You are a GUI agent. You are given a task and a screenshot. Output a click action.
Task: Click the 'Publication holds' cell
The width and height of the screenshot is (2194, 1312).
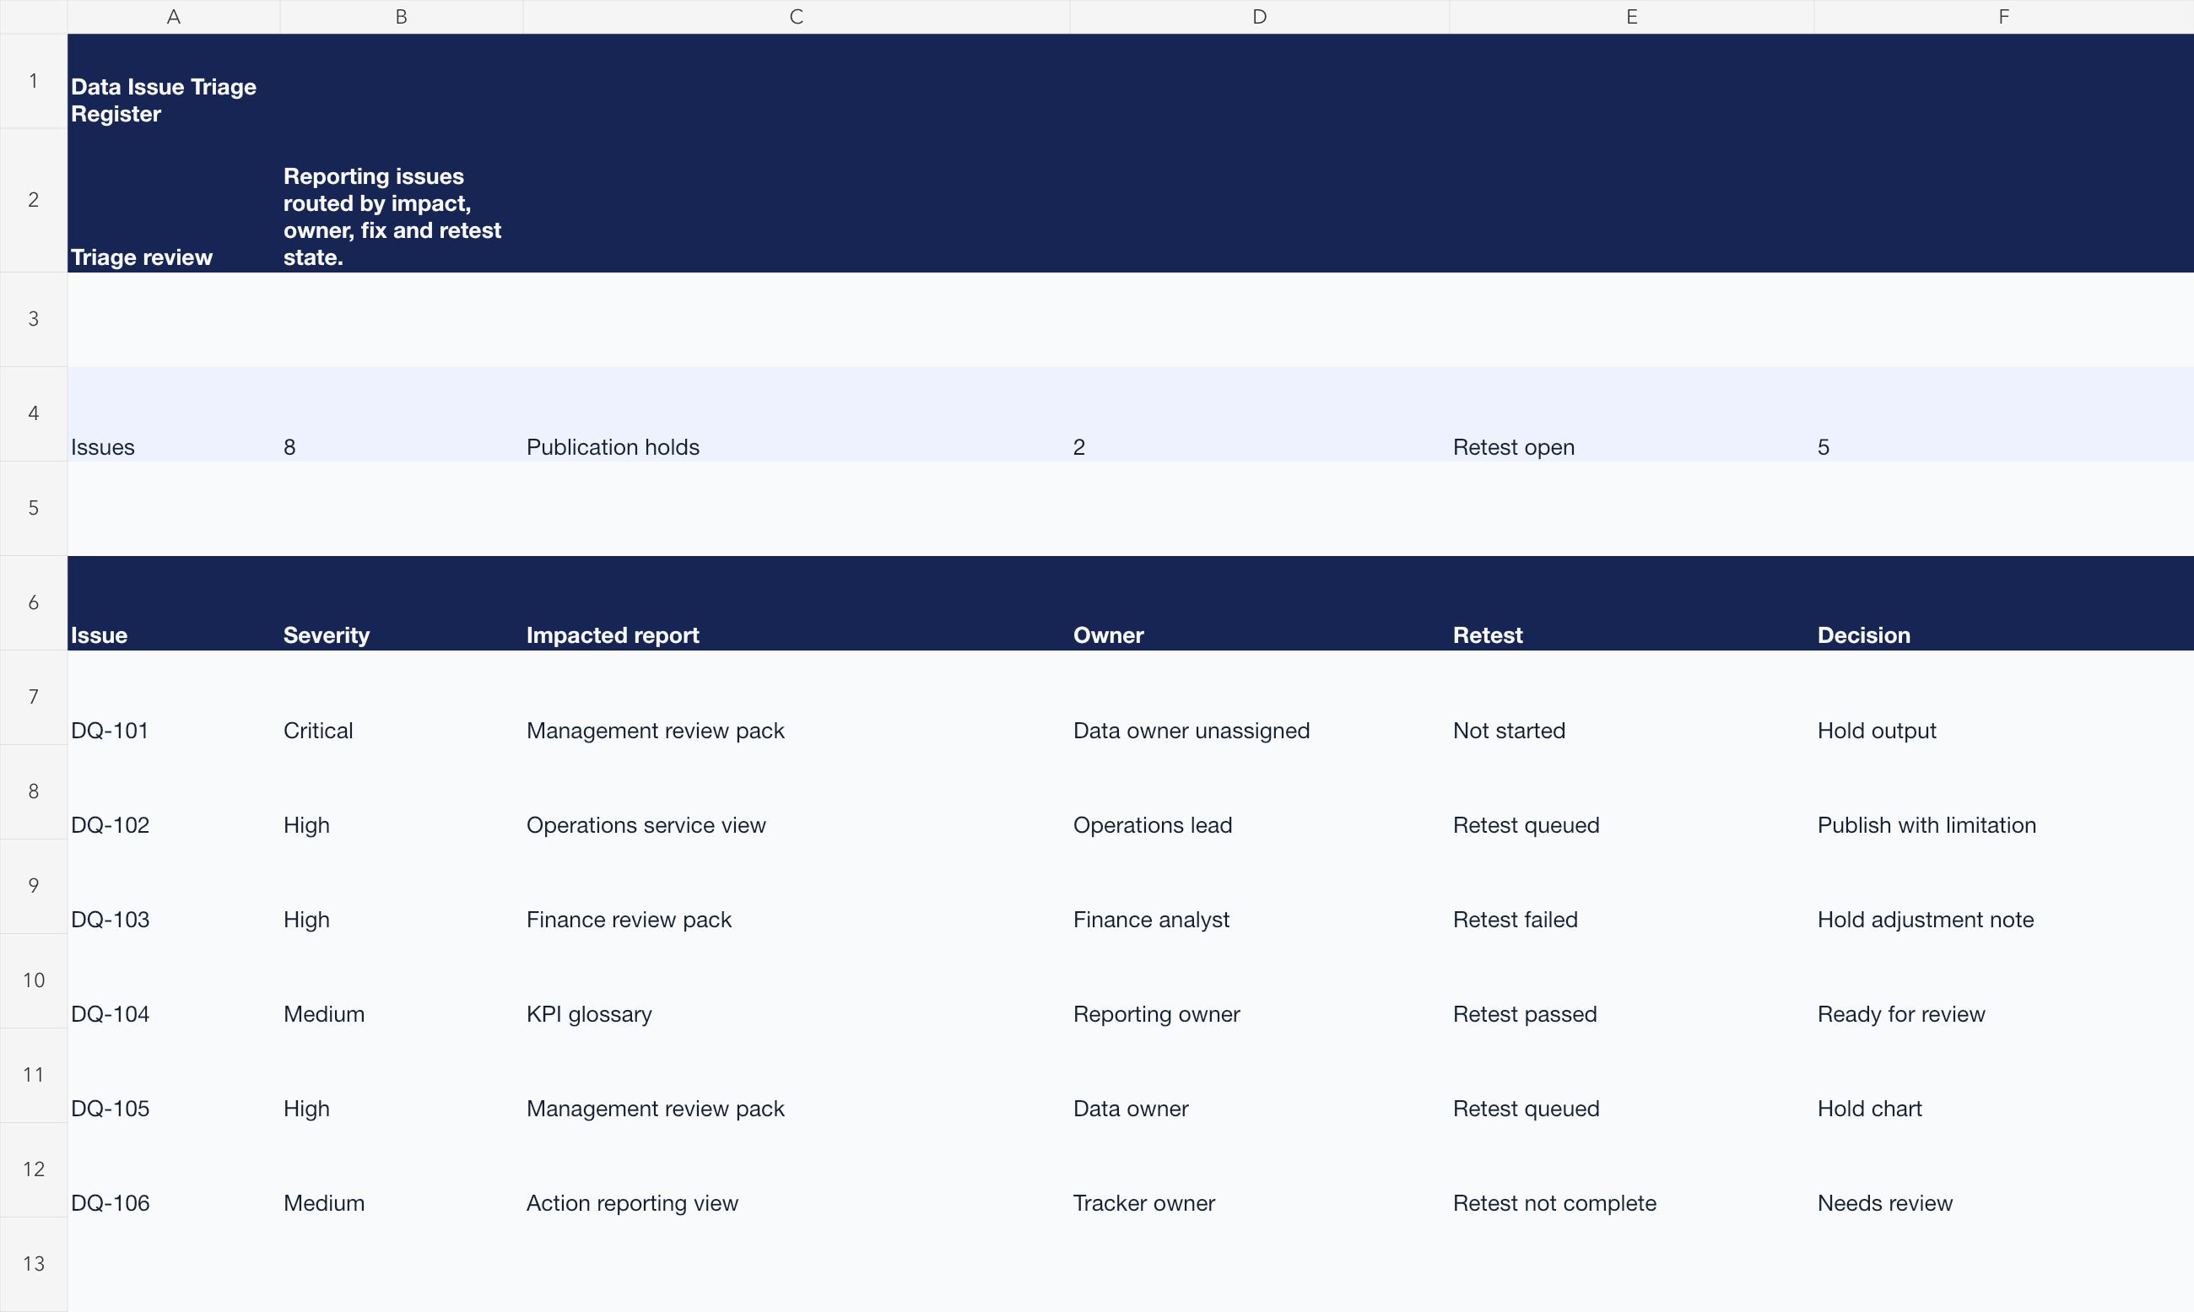797,413
